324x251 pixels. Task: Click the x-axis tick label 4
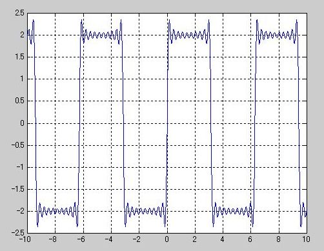click(223, 239)
